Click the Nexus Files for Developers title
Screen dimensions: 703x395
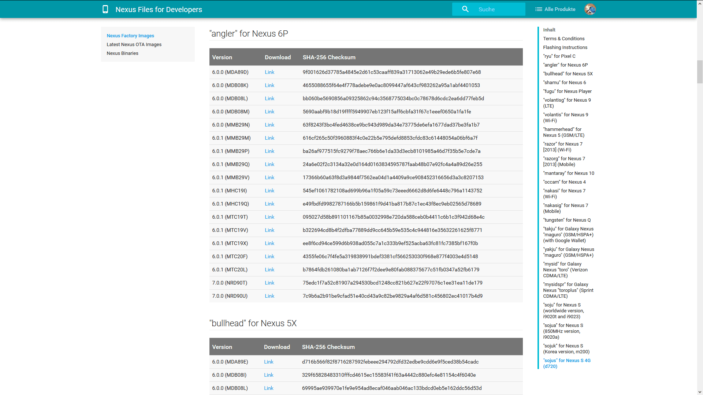(x=159, y=10)
